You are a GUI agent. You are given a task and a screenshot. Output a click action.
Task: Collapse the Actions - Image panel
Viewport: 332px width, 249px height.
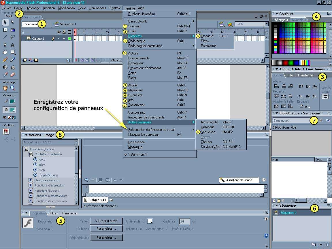point(26,135)
